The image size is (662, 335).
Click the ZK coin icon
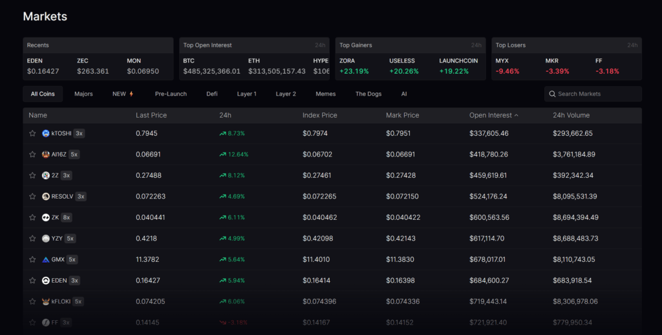pyautogui.click(x=46, y=217)
